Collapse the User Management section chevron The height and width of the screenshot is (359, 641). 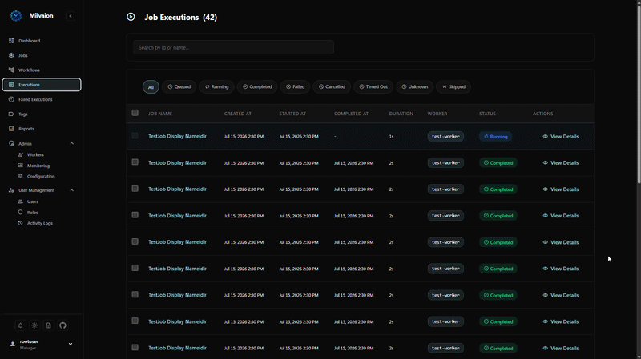coord(72,190)
